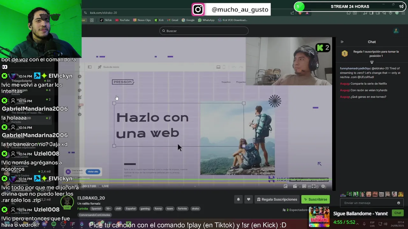Click the message 'Con razón se veían tryhards'
This screenshot has width=408, height=229.
(x=369, y=90)
